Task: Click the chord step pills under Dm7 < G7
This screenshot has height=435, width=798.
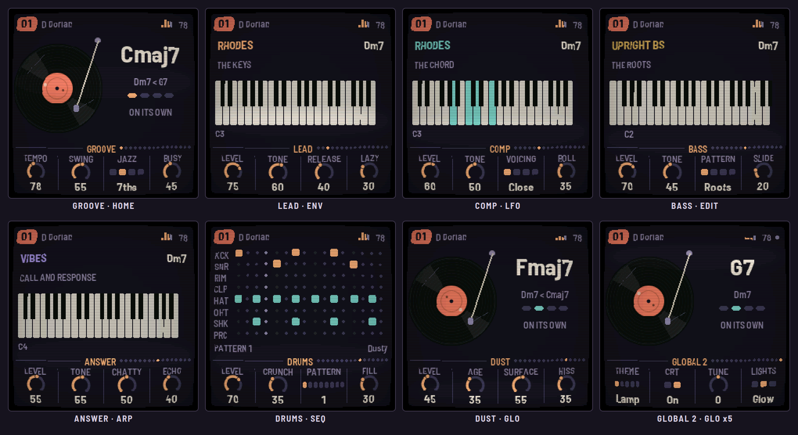Action: coord(151,95)
